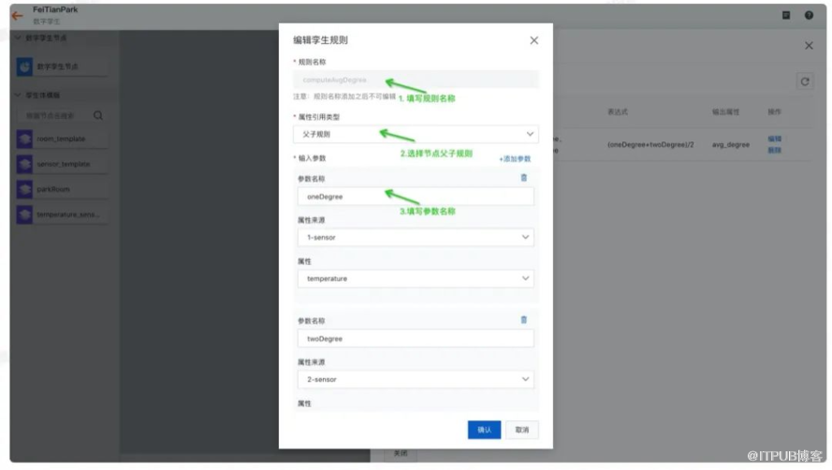Select the 数字孪生节点 node icon
This screenshot has width=832, height=470.
coord(24,66)
